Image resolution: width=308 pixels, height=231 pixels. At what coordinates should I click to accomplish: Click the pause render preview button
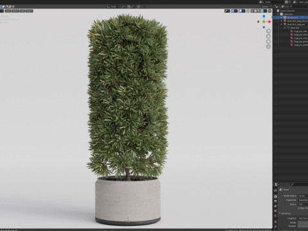(x=269, y=11)
